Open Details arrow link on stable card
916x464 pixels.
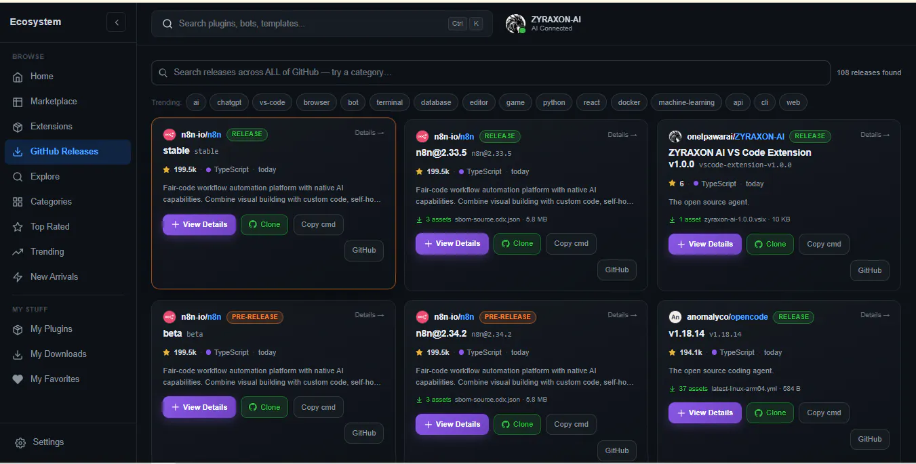(x=370, y=133)
